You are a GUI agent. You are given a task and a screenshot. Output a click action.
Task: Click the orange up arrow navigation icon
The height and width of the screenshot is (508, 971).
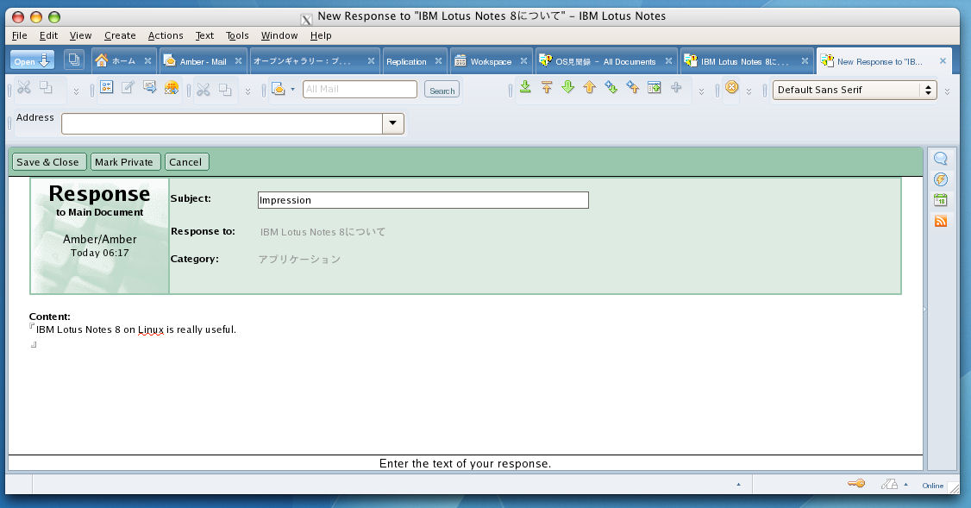590,87
